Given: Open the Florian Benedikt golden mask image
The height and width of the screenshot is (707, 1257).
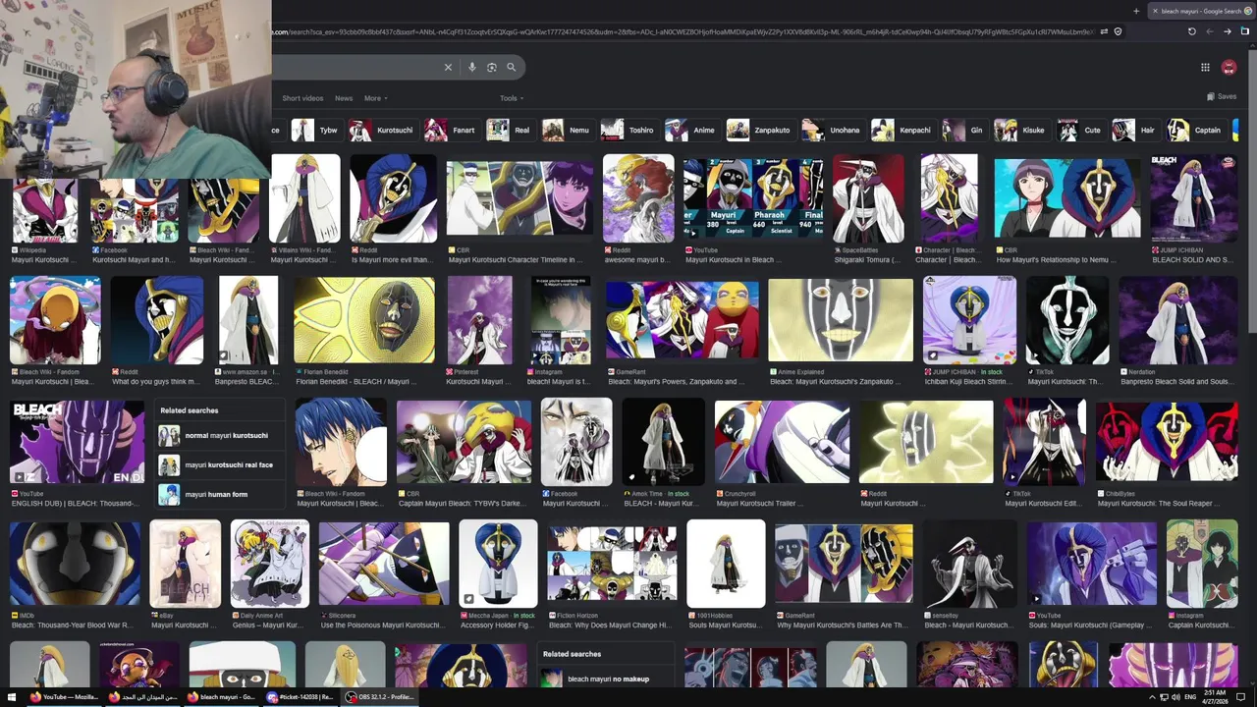Looking at the screenshot, I should coord(363,320).
